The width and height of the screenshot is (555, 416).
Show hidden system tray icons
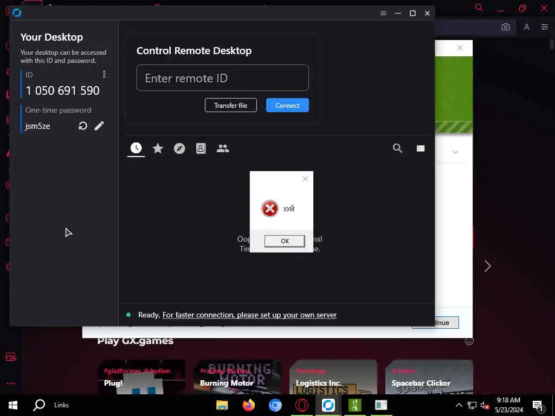[459, 405]
